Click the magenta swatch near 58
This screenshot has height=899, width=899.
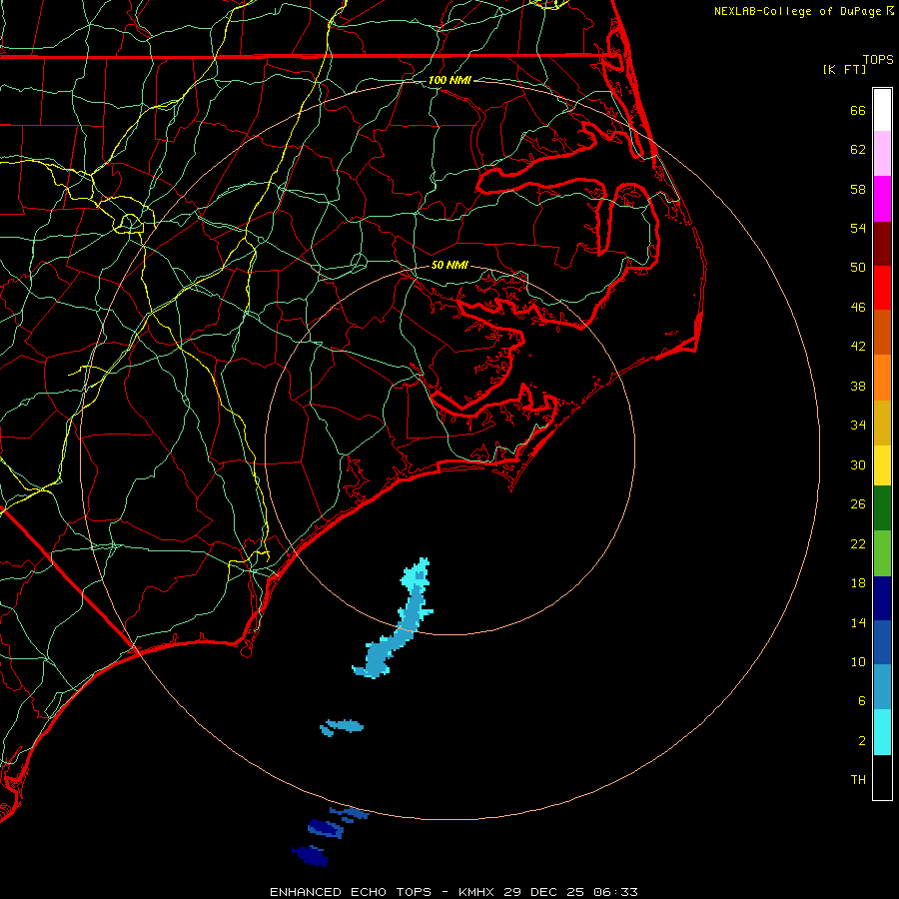(x=882, y=199)
